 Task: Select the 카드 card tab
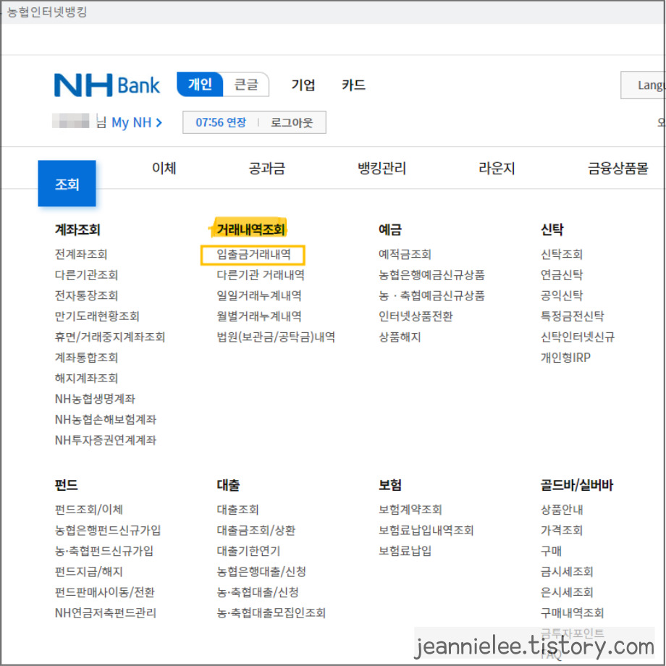[353, 84]
